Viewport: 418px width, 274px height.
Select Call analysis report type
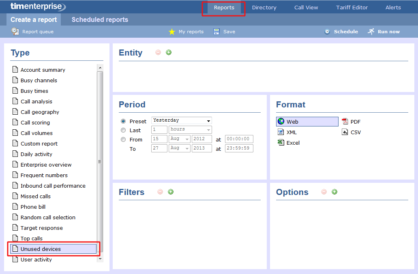[36, 101]
